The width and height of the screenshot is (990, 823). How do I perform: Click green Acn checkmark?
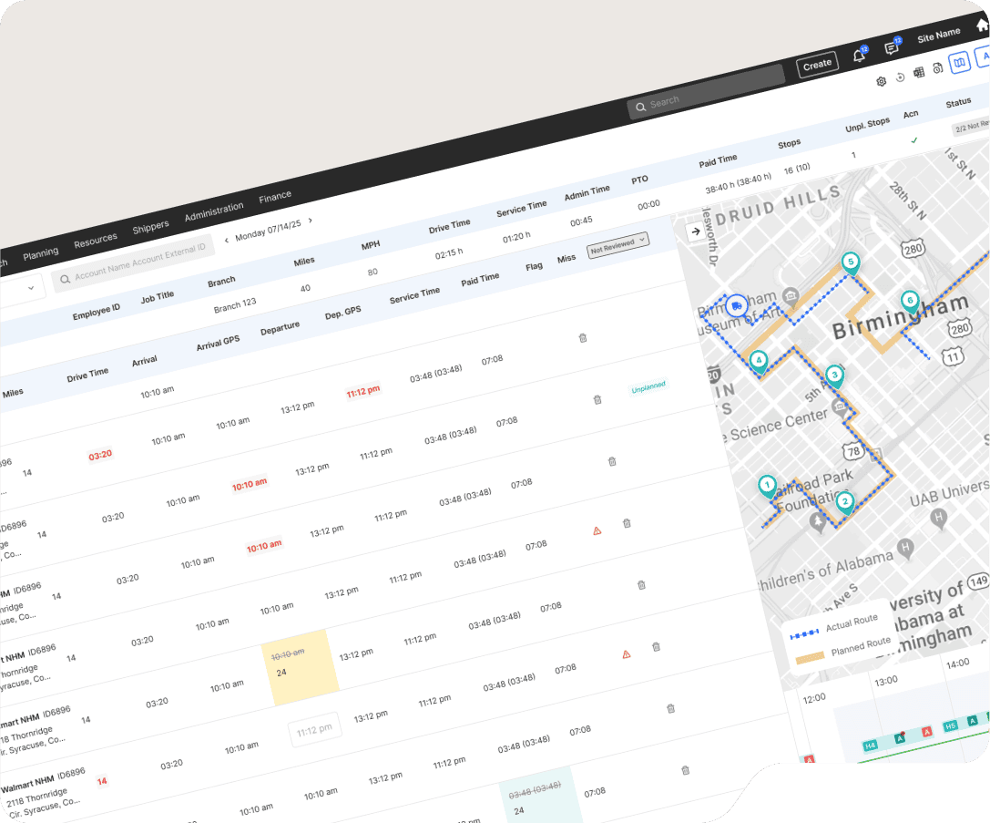(x=914, y=141)
